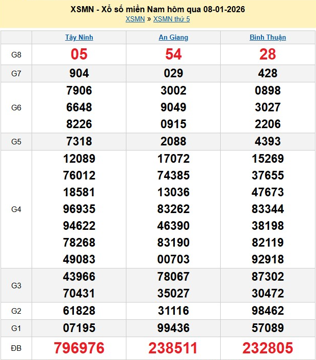
Task: Click G2 result 31116 under An Giang
Action: (173, 310)
